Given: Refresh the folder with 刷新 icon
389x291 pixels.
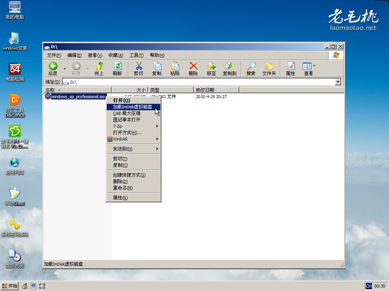Looking at the screenshot, I should point(117,68).
